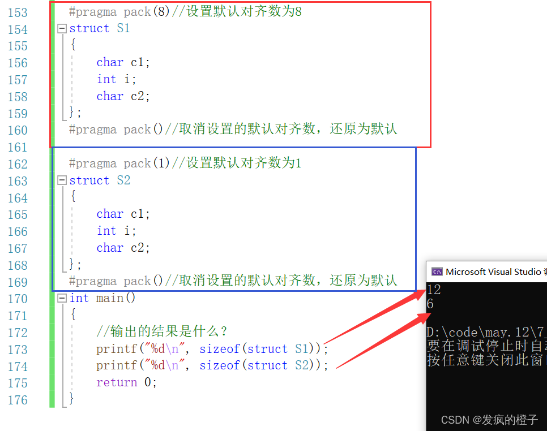The width and height of the screenshot is (547, 431).
Task: Click the console output value 12
Action: 434,290
